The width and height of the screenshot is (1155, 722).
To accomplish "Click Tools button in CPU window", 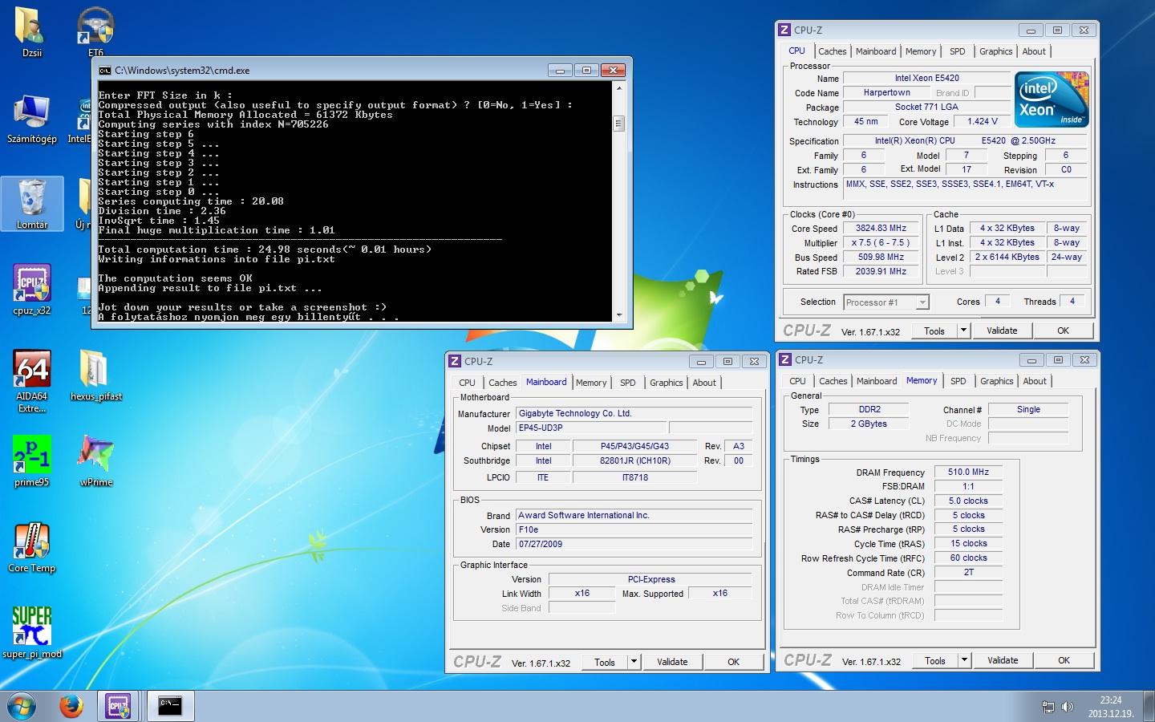I will coord(934,331).
